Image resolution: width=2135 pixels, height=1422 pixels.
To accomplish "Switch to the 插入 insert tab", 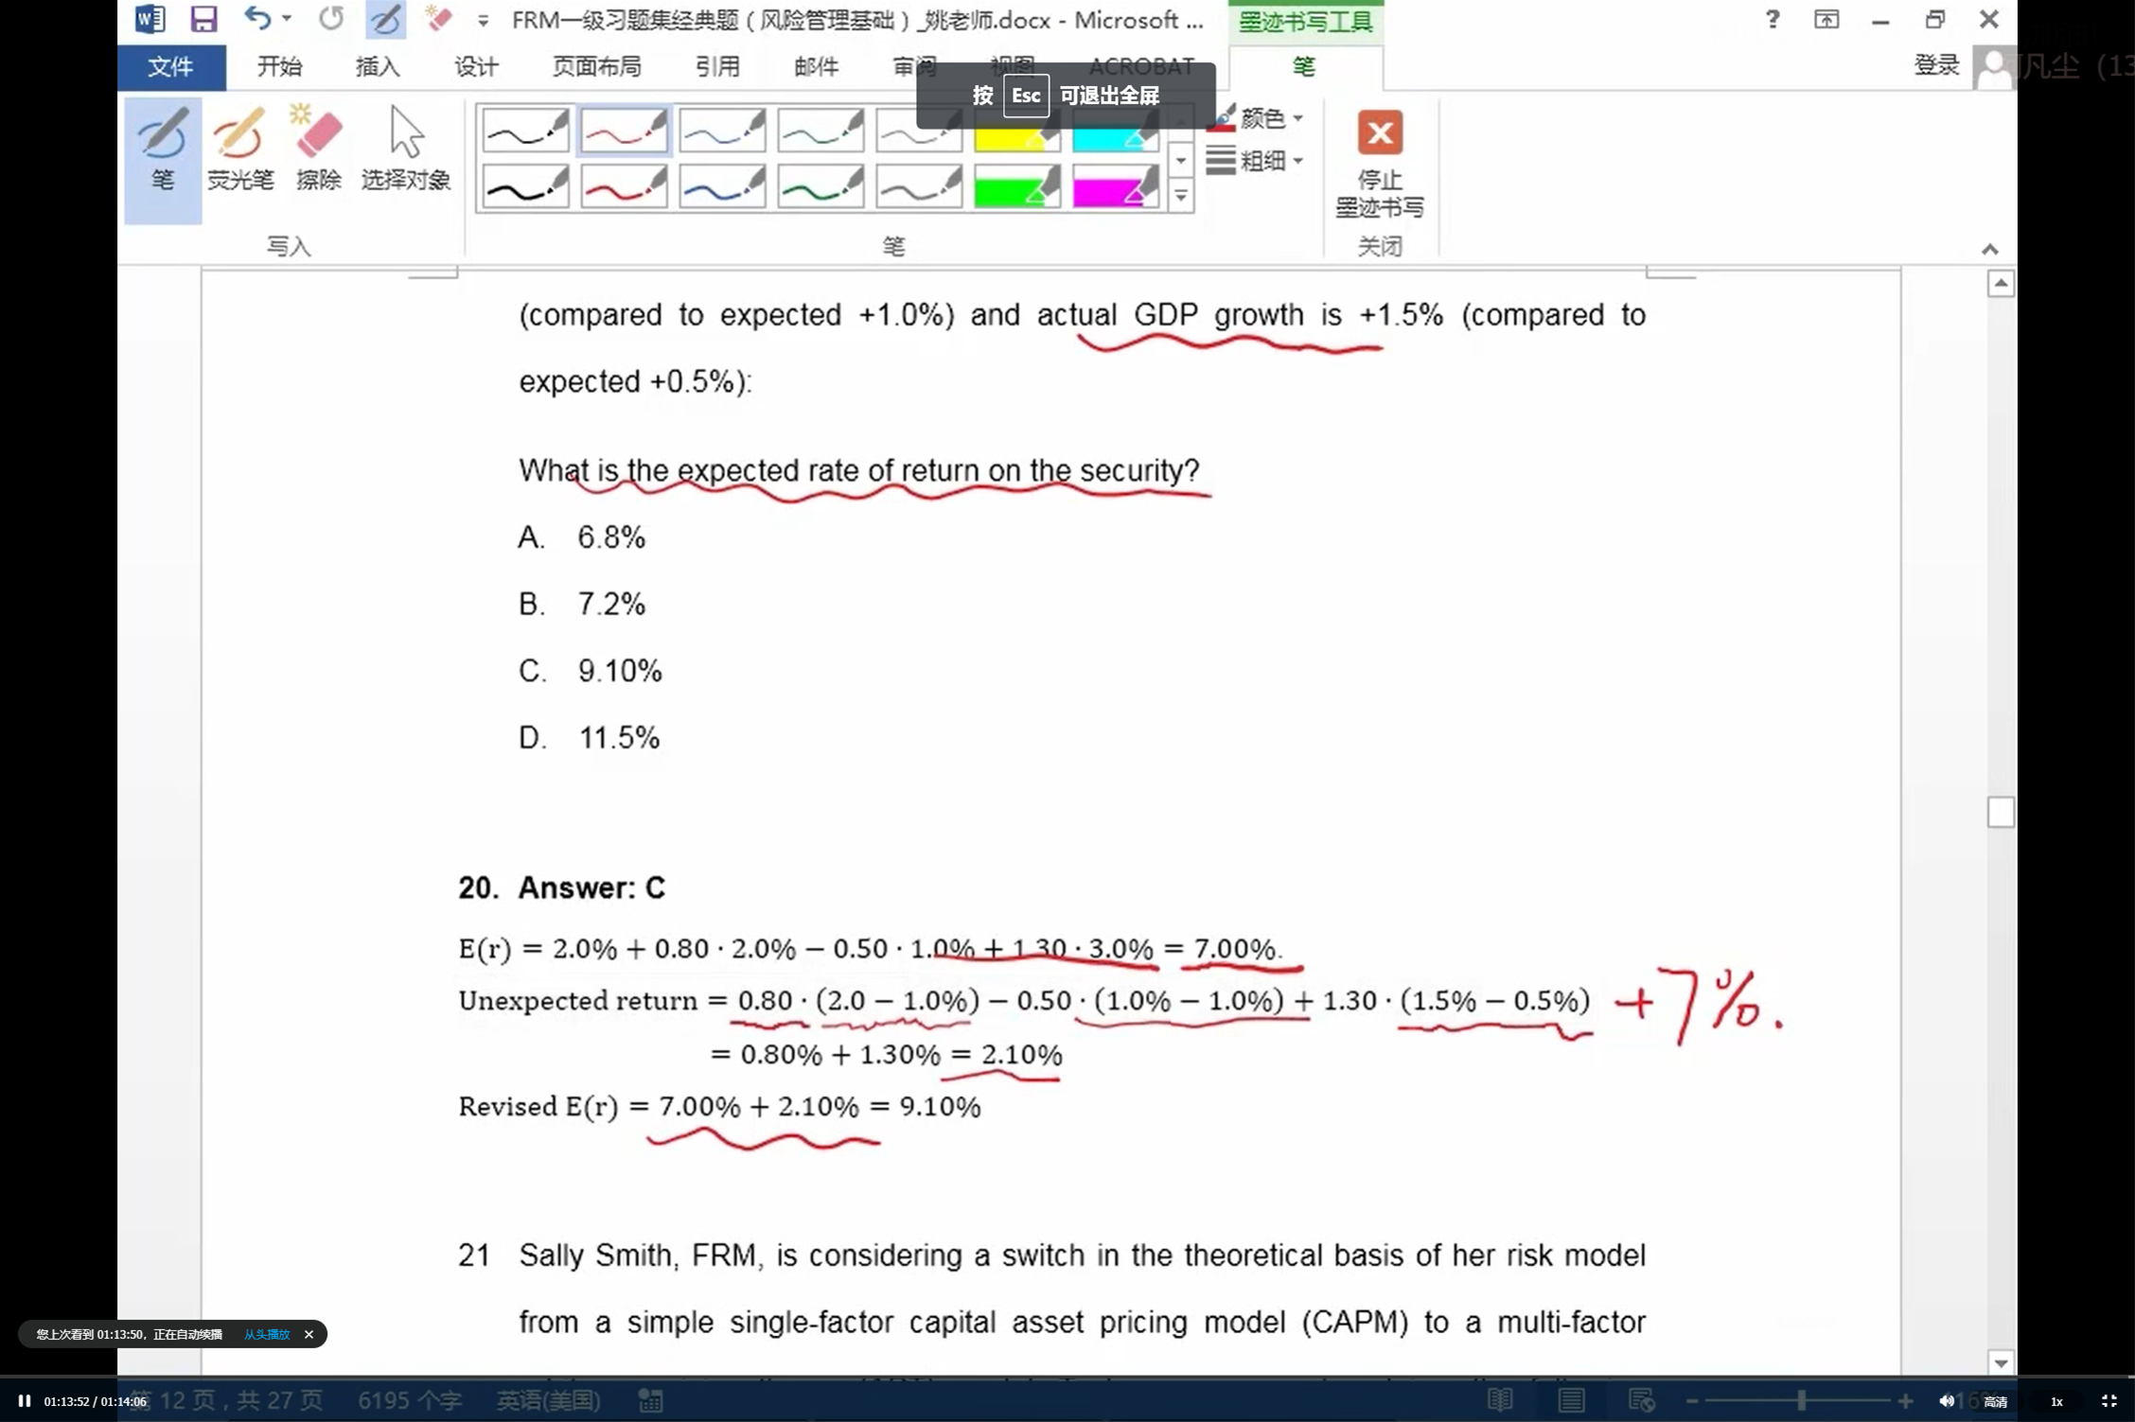I will (377, 67).
